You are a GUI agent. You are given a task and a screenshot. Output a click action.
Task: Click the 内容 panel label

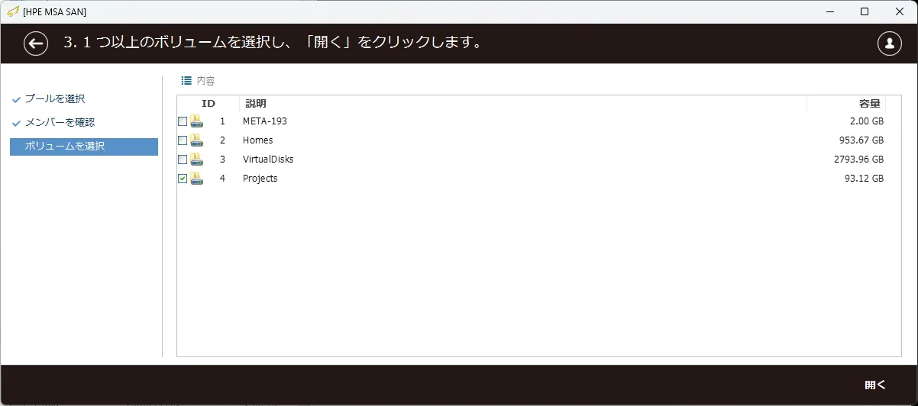pos(206,80)
